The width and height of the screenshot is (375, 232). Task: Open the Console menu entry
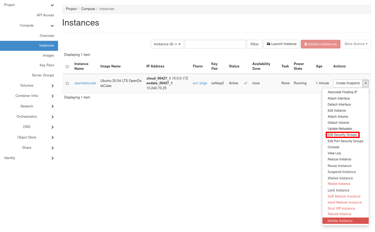pyautogui.click(x=333, y=147)
